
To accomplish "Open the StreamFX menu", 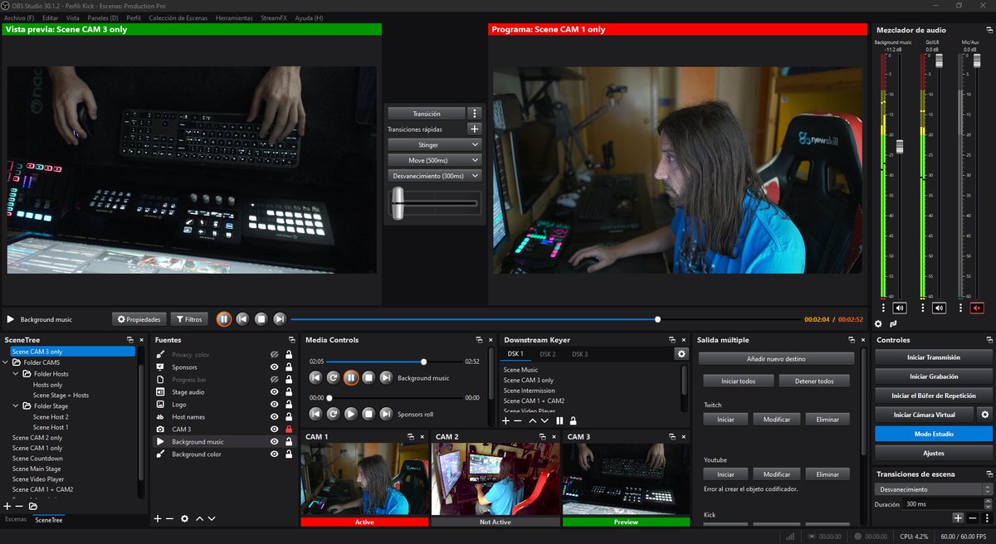I will (x=274, y=17).
